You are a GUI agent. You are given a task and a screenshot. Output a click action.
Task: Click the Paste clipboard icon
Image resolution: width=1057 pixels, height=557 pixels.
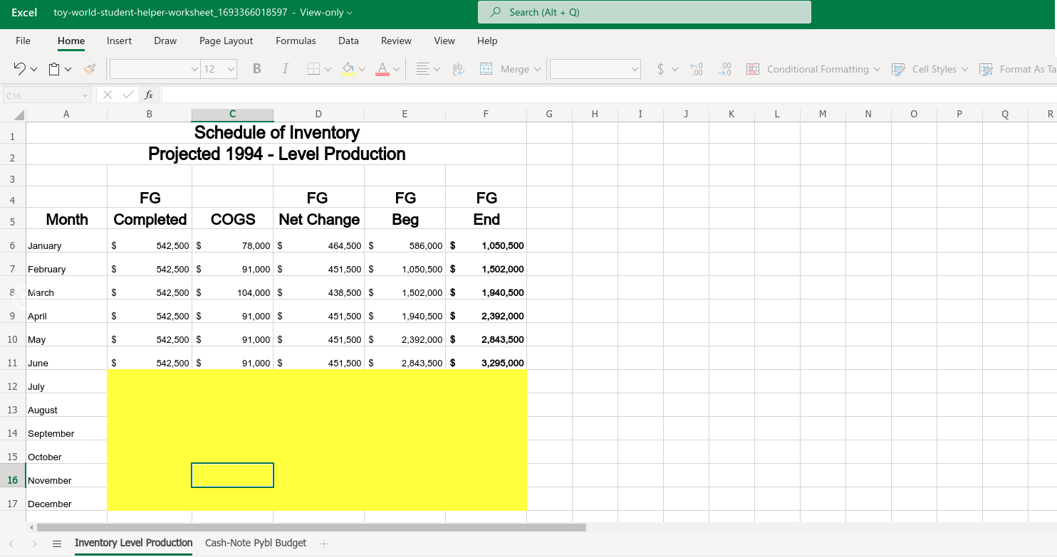(54, 69)
